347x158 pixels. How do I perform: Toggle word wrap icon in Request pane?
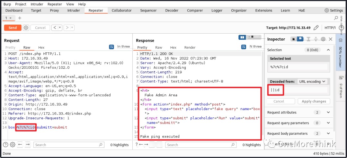[x=111, y=47]
